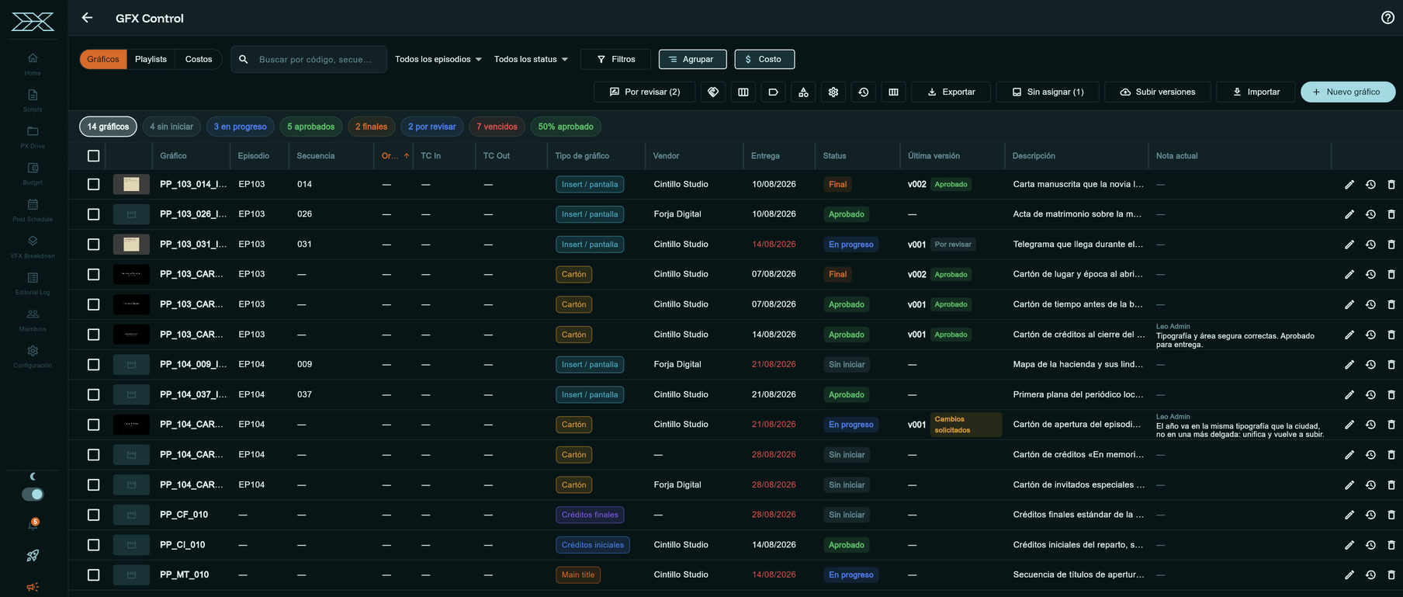Image resolution: width=1403 pixels, height=597 pixels.
Task: Go back using the arrow beside GFX Control
Action: tap(87, 18)
